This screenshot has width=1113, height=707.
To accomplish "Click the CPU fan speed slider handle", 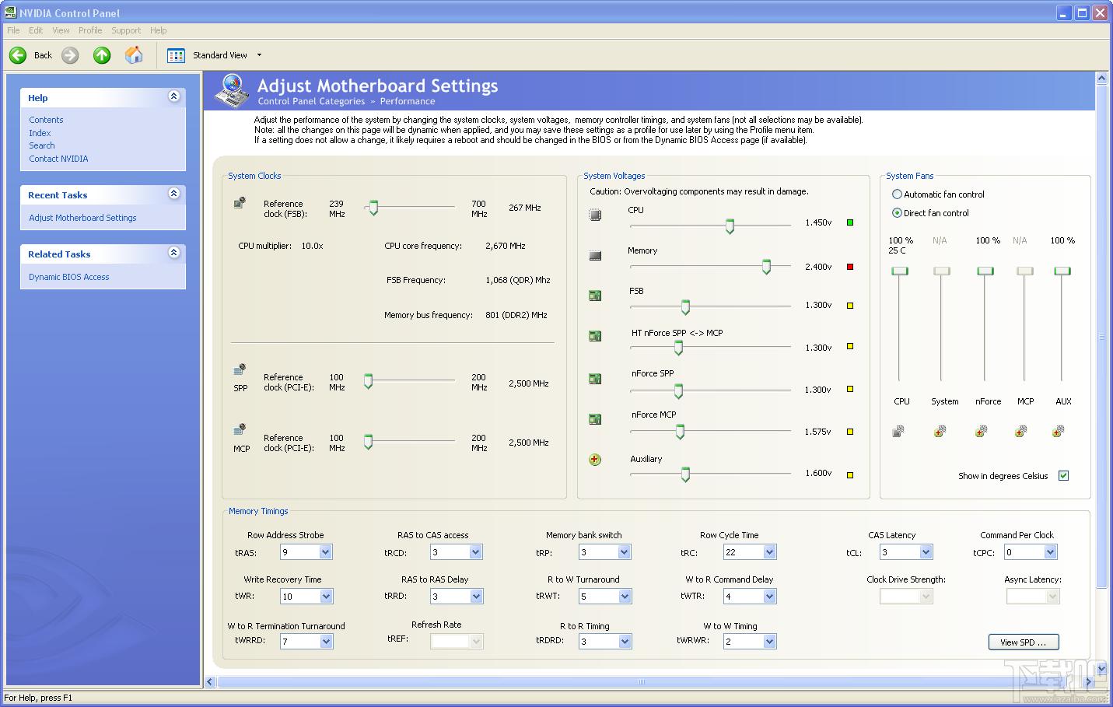I will [x=900, y=271].
